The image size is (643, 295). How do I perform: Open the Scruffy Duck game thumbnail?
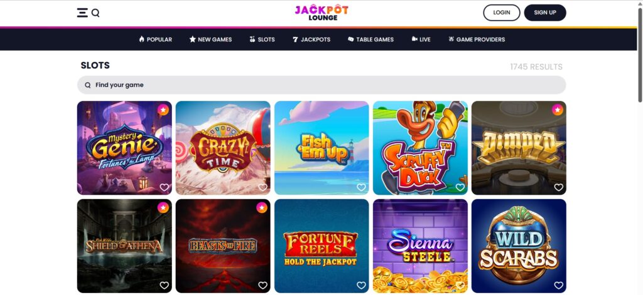pyautogui.click(x=420, y=148)
